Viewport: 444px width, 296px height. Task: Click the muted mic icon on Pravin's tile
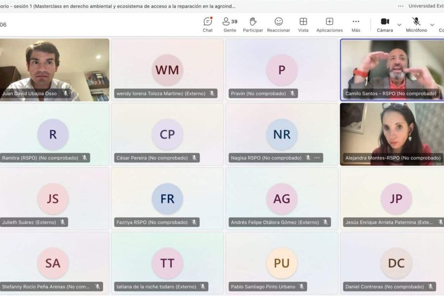[292, 93]
